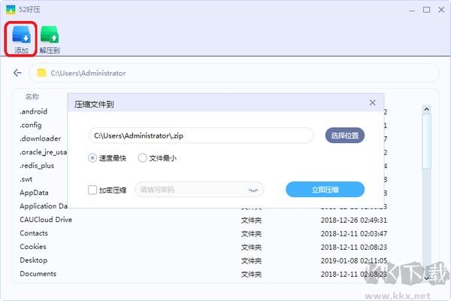
Task: Click the scrollbar down arrow in file list
Action: [x=426, y=278]
